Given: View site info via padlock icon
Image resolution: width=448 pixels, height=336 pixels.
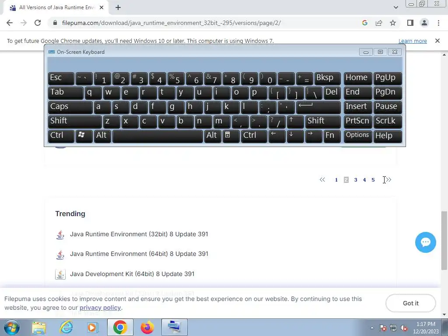Looking at the screenshot, I should 55,23.
